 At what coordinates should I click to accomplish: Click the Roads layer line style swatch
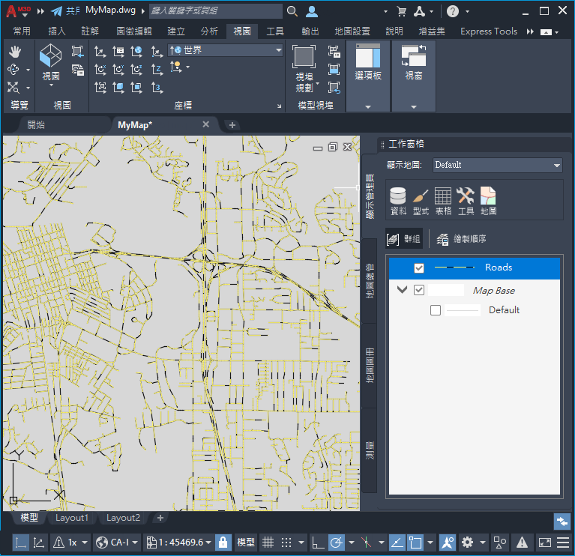[x=454, y=268]
